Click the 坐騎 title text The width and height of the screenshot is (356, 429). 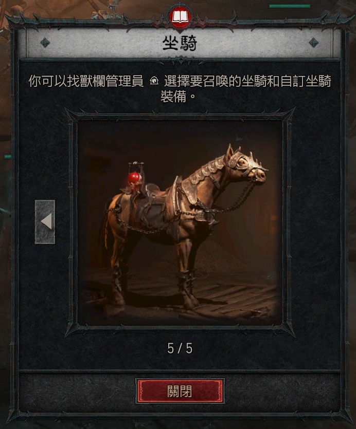(180, 43)
